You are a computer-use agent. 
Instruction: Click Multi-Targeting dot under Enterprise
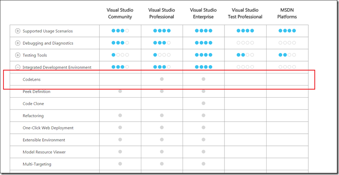203,164
